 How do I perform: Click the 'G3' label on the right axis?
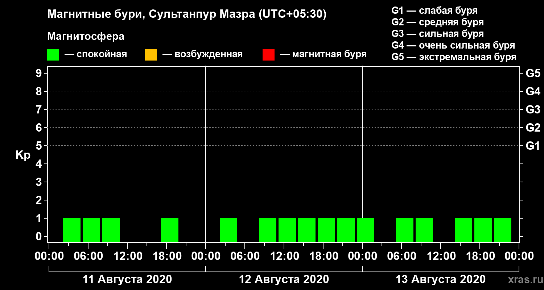tap(533, 109)
